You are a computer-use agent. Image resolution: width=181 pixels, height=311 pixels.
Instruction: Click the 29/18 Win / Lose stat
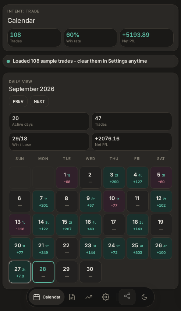click(x=49, y=141)
